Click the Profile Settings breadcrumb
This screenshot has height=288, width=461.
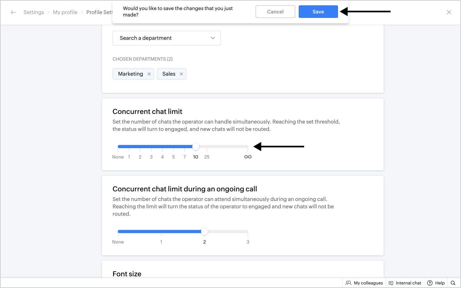pos(99,12)
